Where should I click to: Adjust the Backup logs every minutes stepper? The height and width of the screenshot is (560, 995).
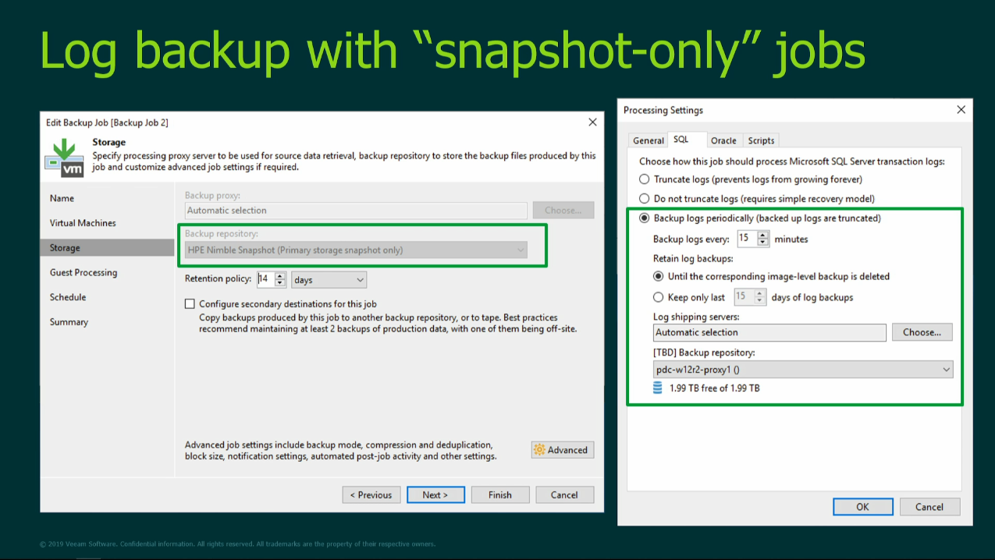click(x=763, y=239)
